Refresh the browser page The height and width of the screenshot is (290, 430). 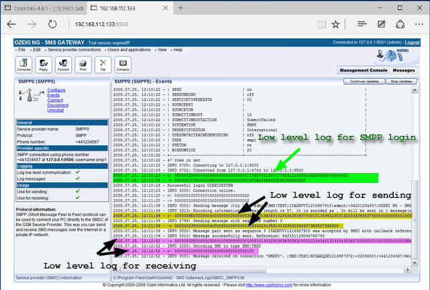point(52,24)
